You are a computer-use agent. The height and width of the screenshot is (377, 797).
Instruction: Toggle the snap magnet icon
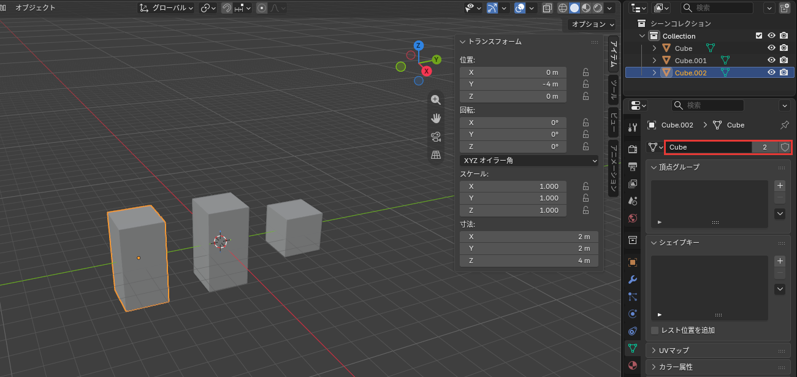[227, 8]
